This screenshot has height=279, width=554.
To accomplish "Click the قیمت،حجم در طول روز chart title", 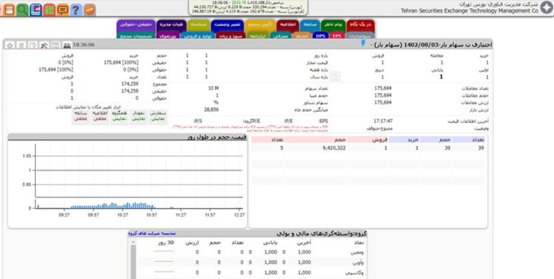I will [x=217, y=137].
